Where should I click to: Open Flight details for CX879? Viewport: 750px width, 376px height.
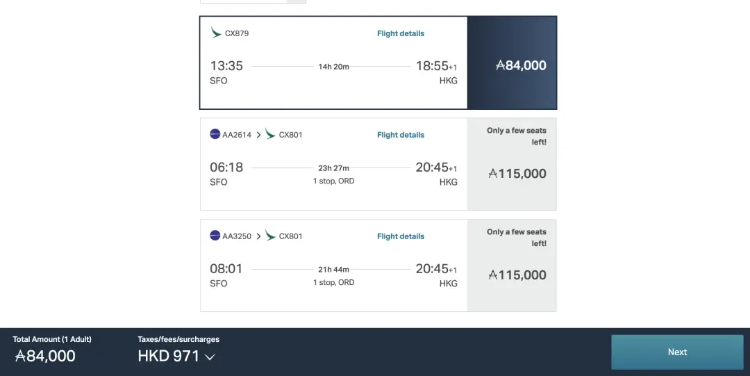[401, 33]
